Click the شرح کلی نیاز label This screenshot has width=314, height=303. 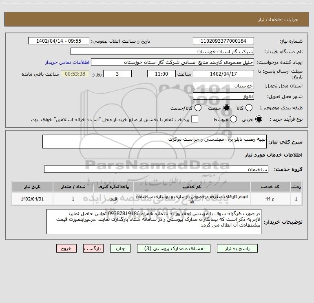click(x=285, y=142)
